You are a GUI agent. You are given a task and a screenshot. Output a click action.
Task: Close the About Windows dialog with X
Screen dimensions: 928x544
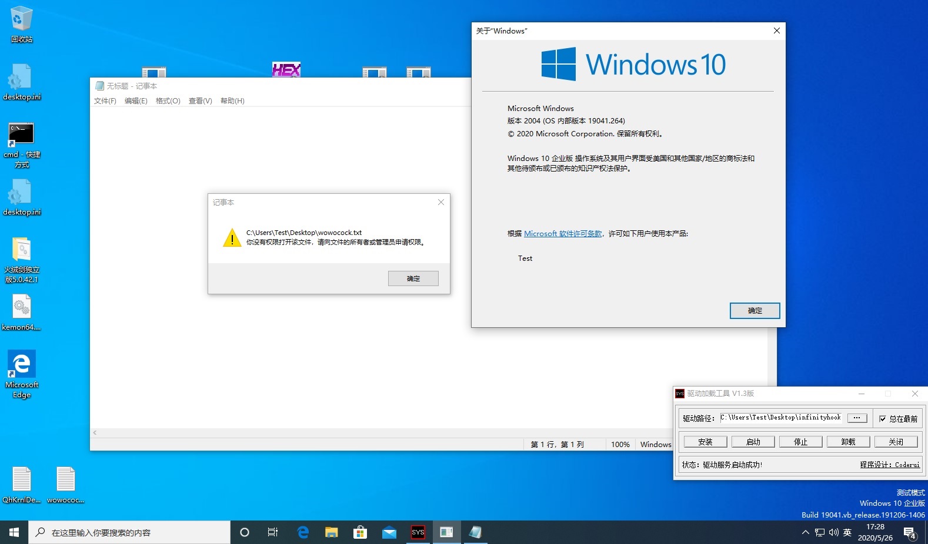(x=777, y=31)
